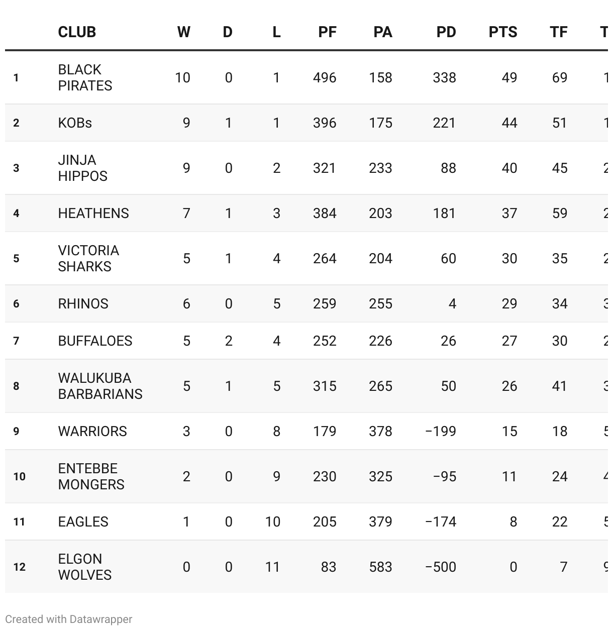Click the PD column header

point(446,32)
